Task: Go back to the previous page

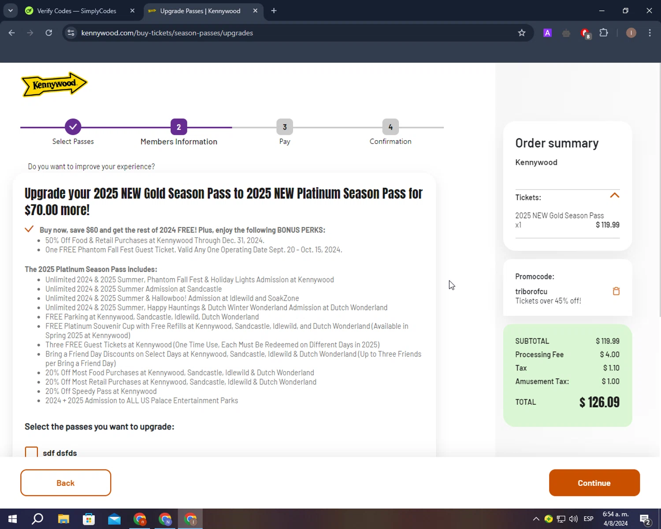Action: click(x=12, y=33)
